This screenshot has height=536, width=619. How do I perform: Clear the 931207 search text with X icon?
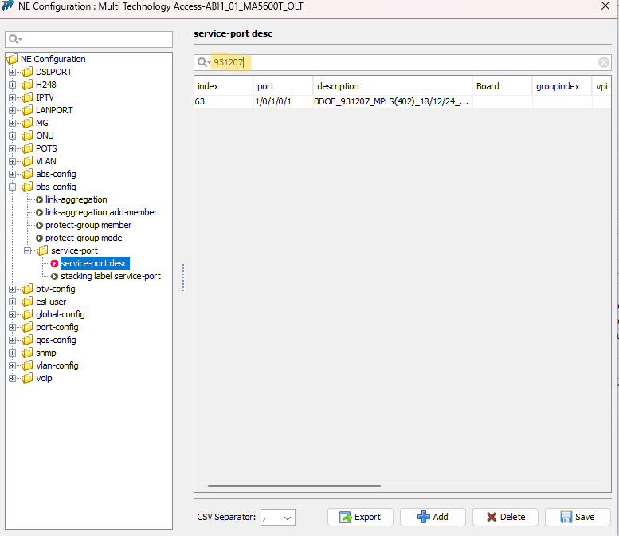pos(603,62)
